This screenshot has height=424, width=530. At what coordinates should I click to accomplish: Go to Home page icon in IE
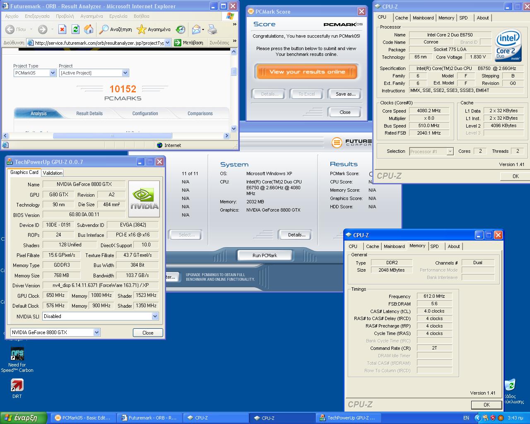(x=89, y=29)
